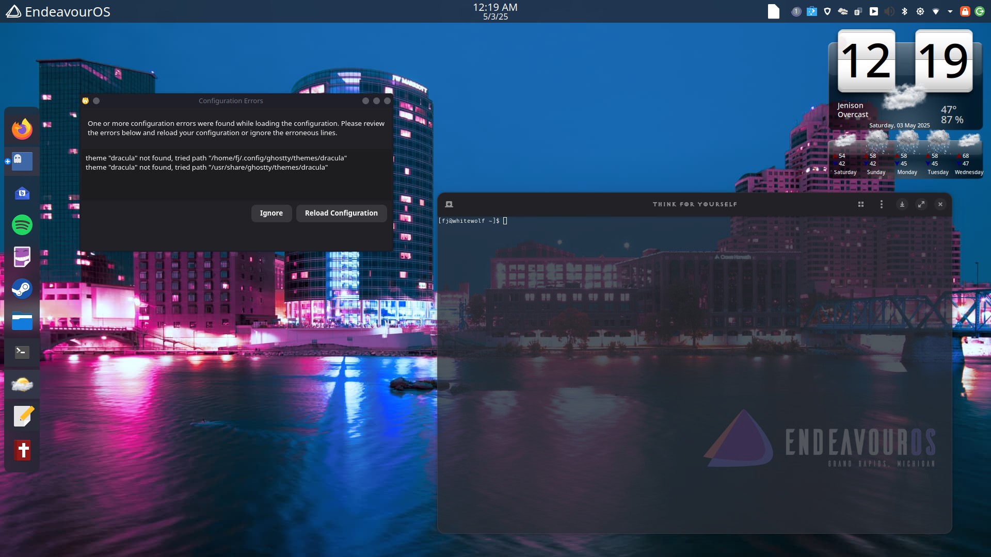The image size is (991, 557).
Task: Launch Steam from the dock
Action: tap(22, 289)
